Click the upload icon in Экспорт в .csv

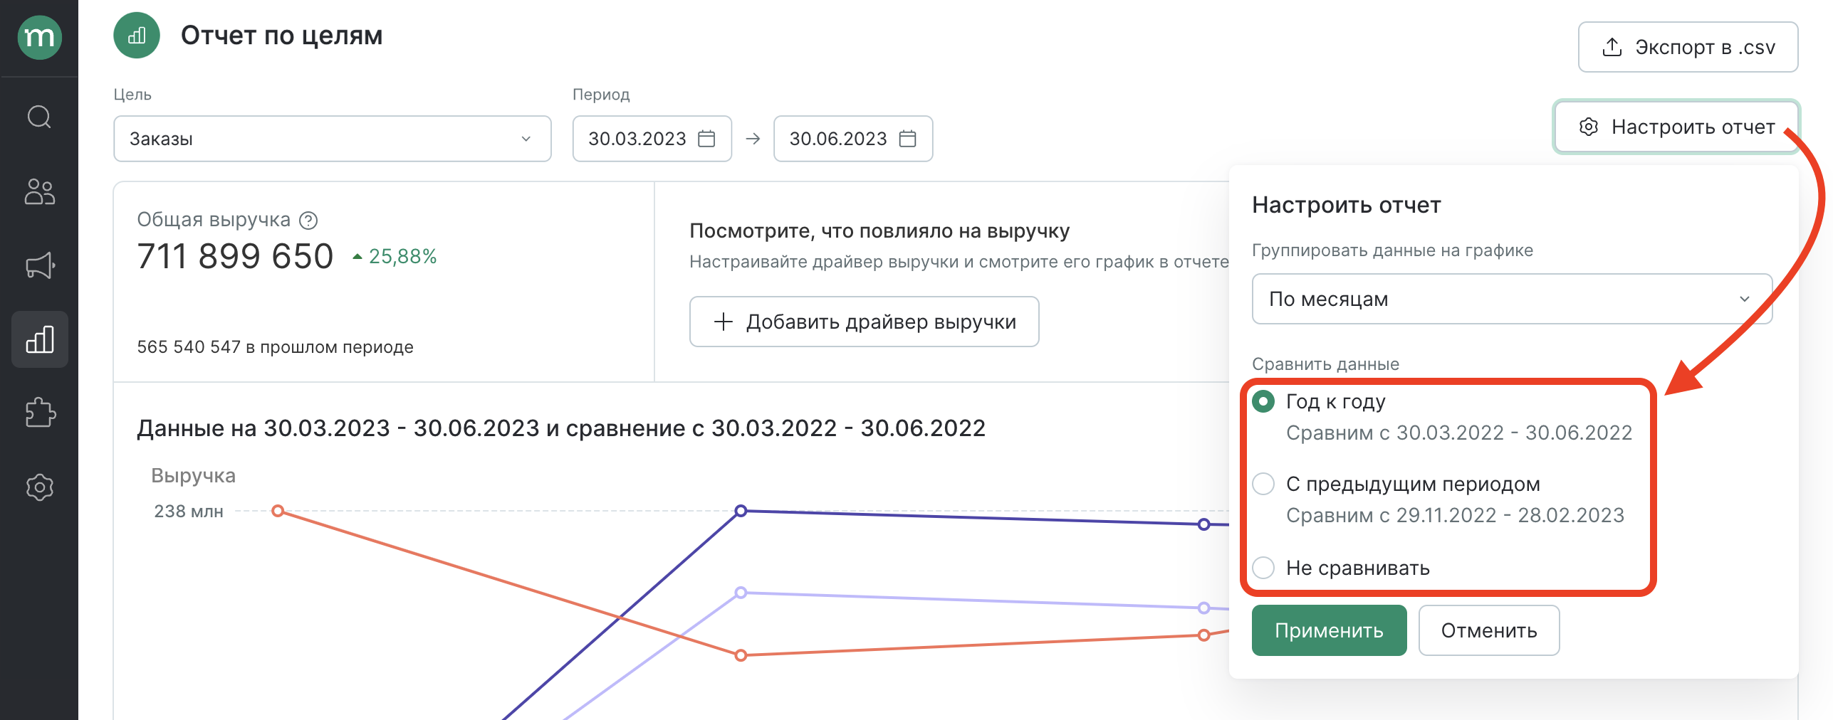coord(1612,48)
